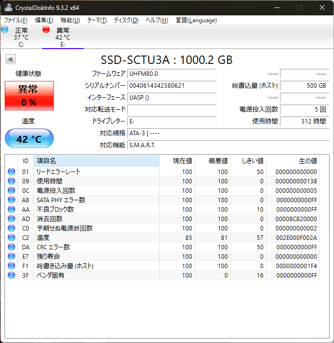Click status orb of row DA CRC エラー数
This screenshot has width=334, height=343.
11,247
